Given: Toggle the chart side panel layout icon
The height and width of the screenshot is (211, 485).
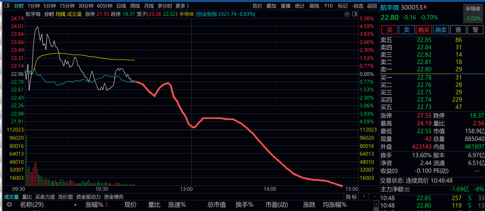Looking at the screenshot, I should [x=354, y=14].
